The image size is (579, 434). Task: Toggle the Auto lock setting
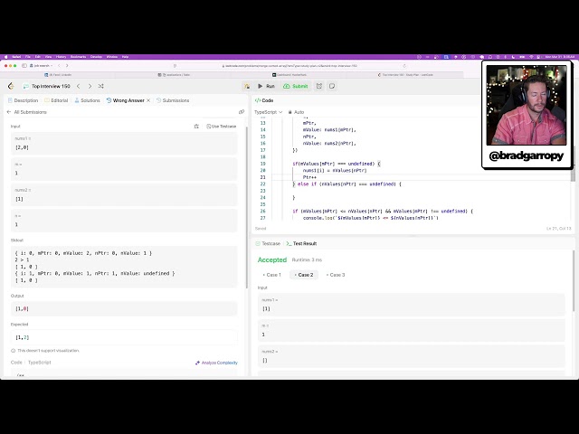coord(296,112)
